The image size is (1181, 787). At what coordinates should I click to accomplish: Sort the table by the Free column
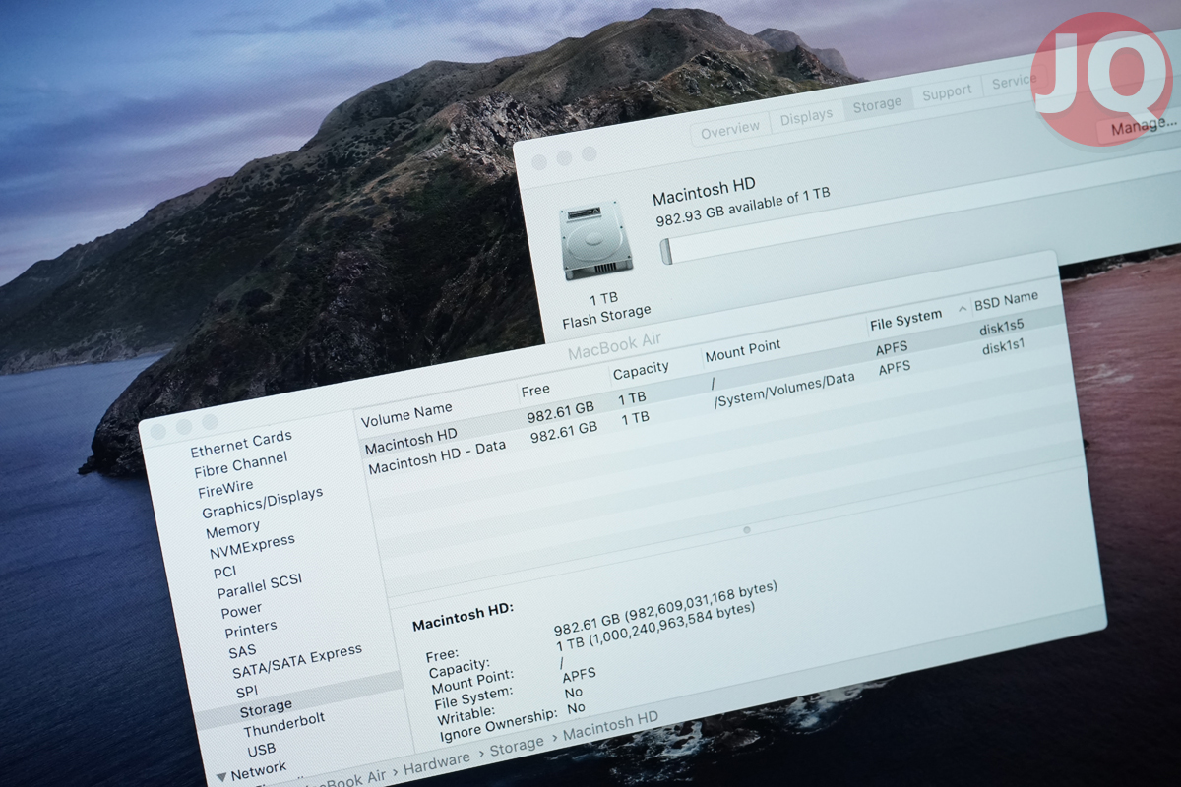[x=535, y=390]
